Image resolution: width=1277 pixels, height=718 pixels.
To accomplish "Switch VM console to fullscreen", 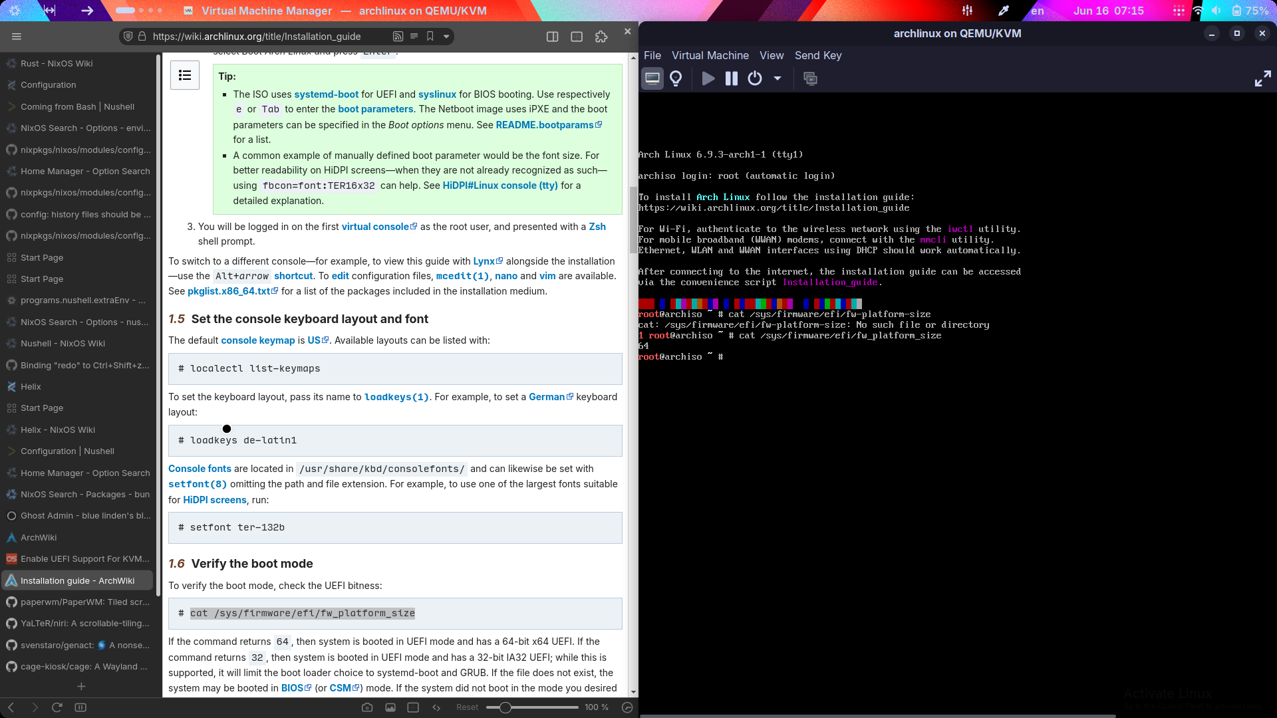I will pos(1262,78).
